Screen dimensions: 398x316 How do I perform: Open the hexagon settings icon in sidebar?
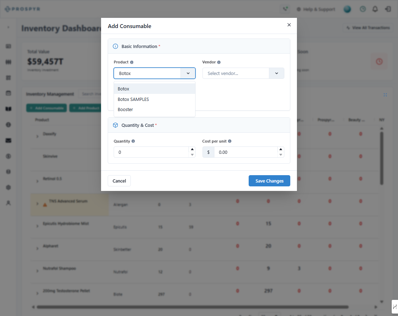click(8, 187)
